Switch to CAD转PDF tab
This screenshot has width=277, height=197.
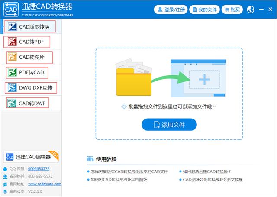(x=31, y=42)
